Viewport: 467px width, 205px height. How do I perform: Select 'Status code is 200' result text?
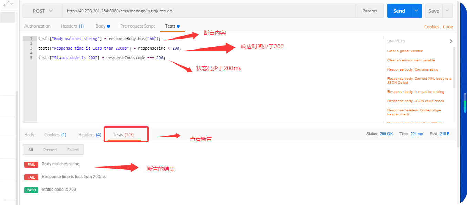[59, 190]
